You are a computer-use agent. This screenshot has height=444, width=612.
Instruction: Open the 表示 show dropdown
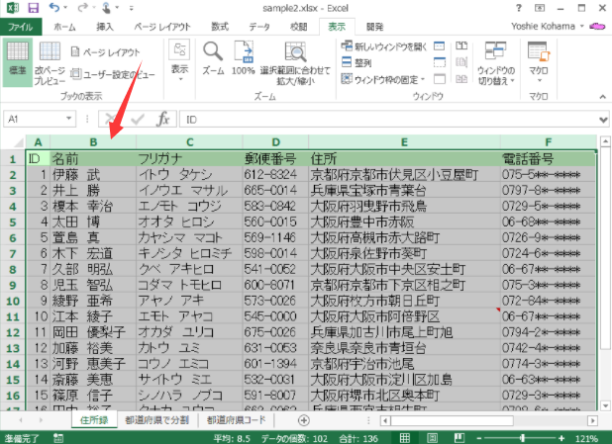click(179, 60)
